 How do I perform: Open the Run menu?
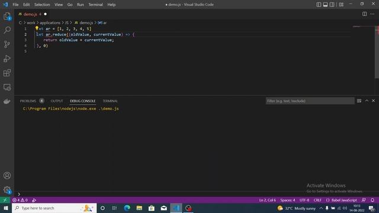tap(81, 5)
